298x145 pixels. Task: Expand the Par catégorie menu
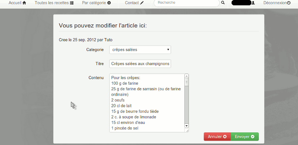pyautogui.click(x=96, y=3)
